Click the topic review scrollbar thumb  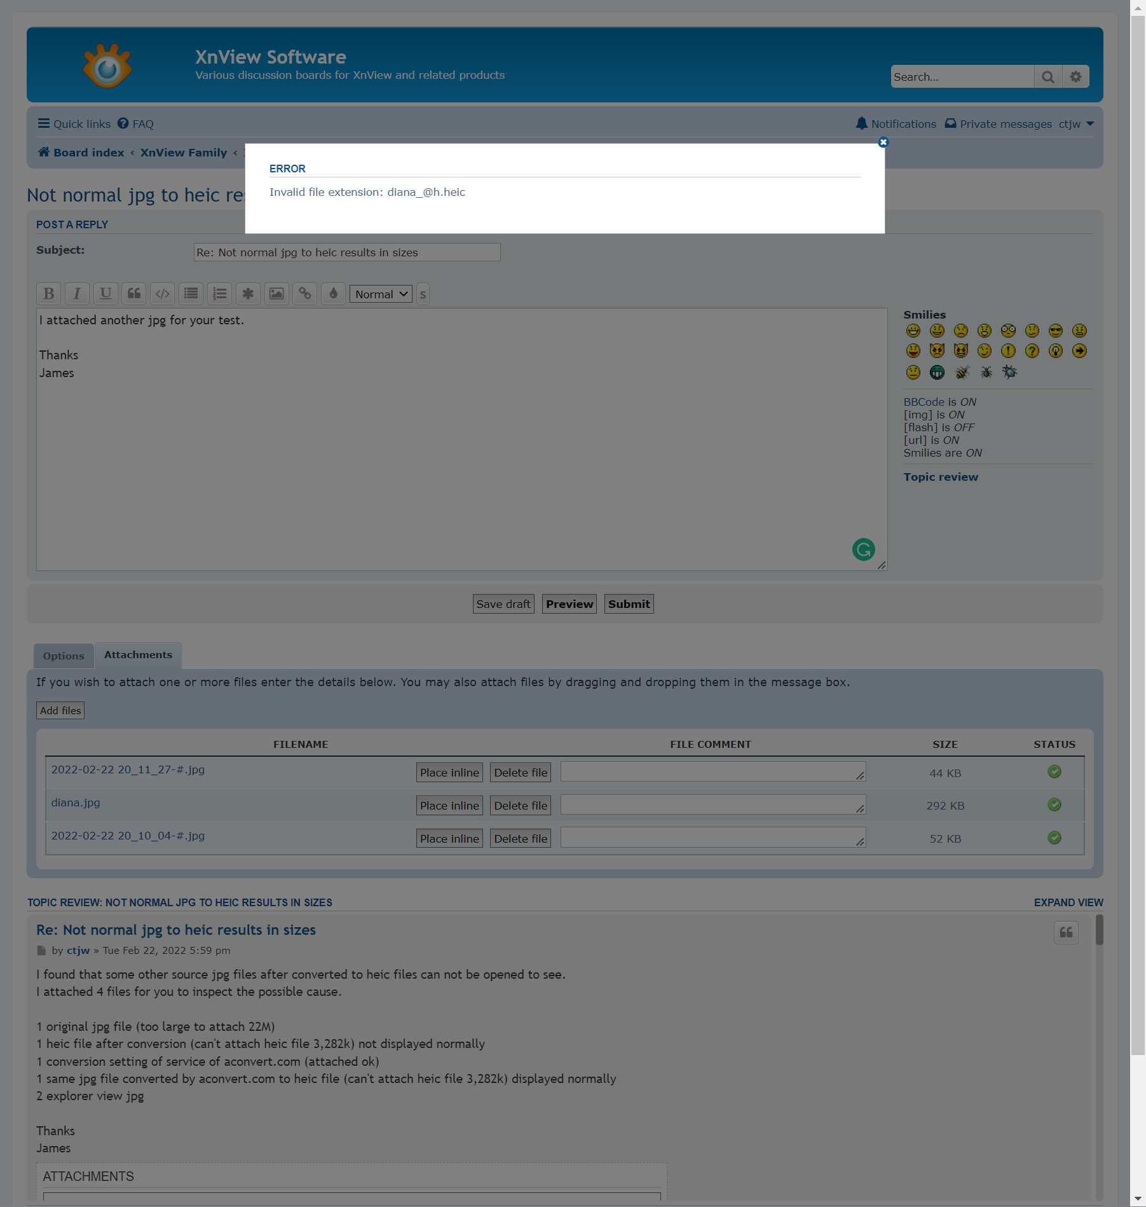click(1099, 930)
